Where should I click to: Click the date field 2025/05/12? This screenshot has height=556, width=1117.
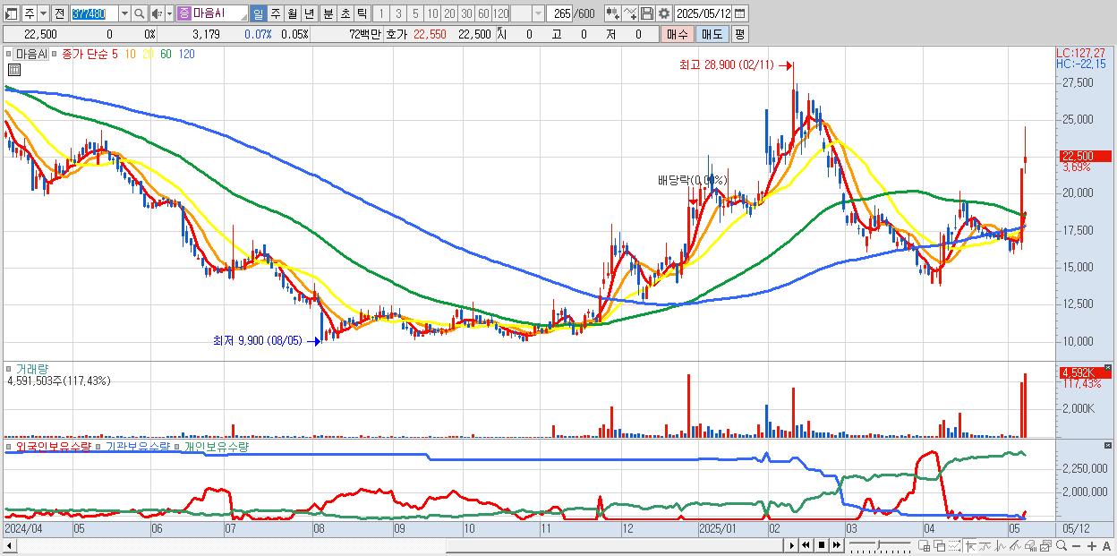click(703, 13)
